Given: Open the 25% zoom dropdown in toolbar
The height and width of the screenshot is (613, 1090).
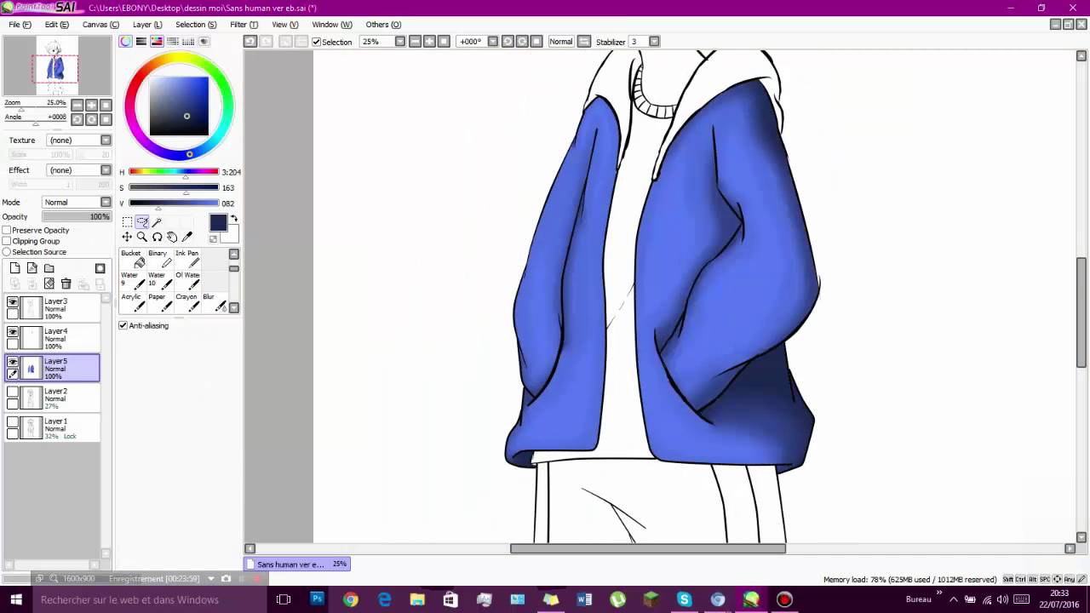Looking at the screenshot, I should coord(399,42).
